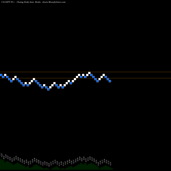This screenshot has width=171, height=171.
Task: Select the lowest blue Renko brick
Action: [x=48, y=89]
